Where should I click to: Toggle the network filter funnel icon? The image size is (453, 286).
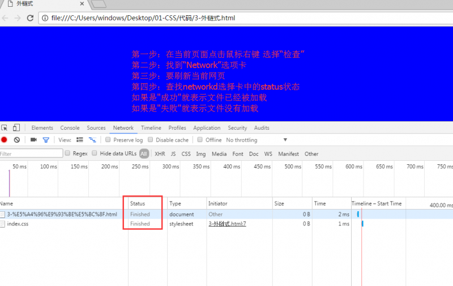pos(46,140)
